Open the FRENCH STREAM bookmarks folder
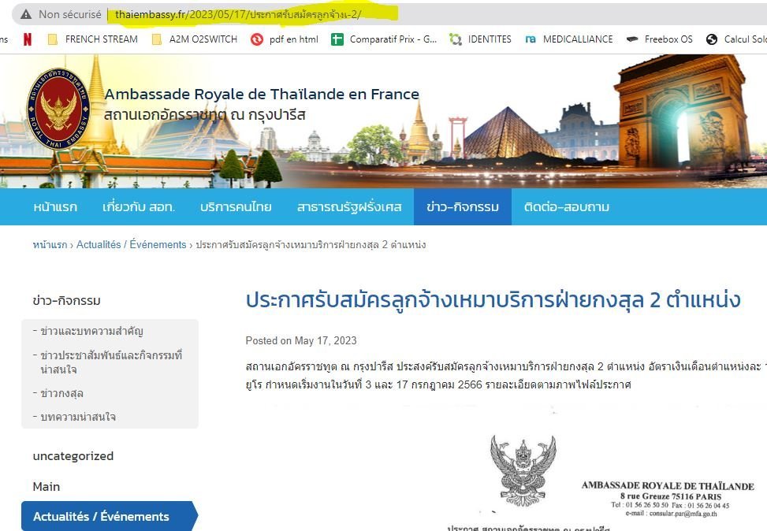This screenshot has height=531, width=767. tap(94, 38)
